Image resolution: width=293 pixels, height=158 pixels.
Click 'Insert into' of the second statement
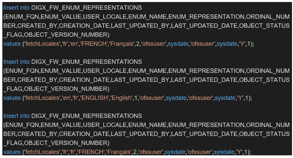pos(17,62)
